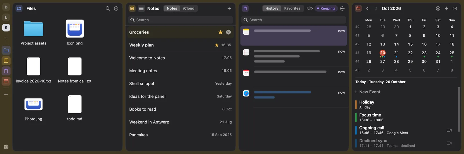Viewport: 464px width, 154px height.
Task: Add a new note with plus icon
Action: [229, 8]
